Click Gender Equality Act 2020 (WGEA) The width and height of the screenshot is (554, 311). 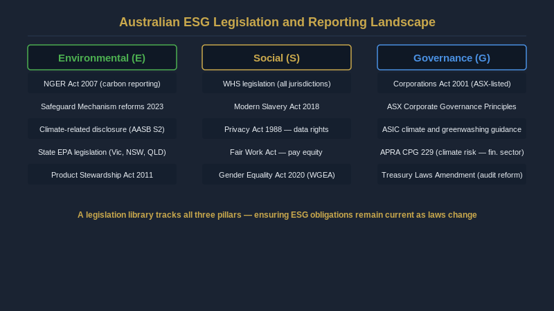tap(276, 175)
